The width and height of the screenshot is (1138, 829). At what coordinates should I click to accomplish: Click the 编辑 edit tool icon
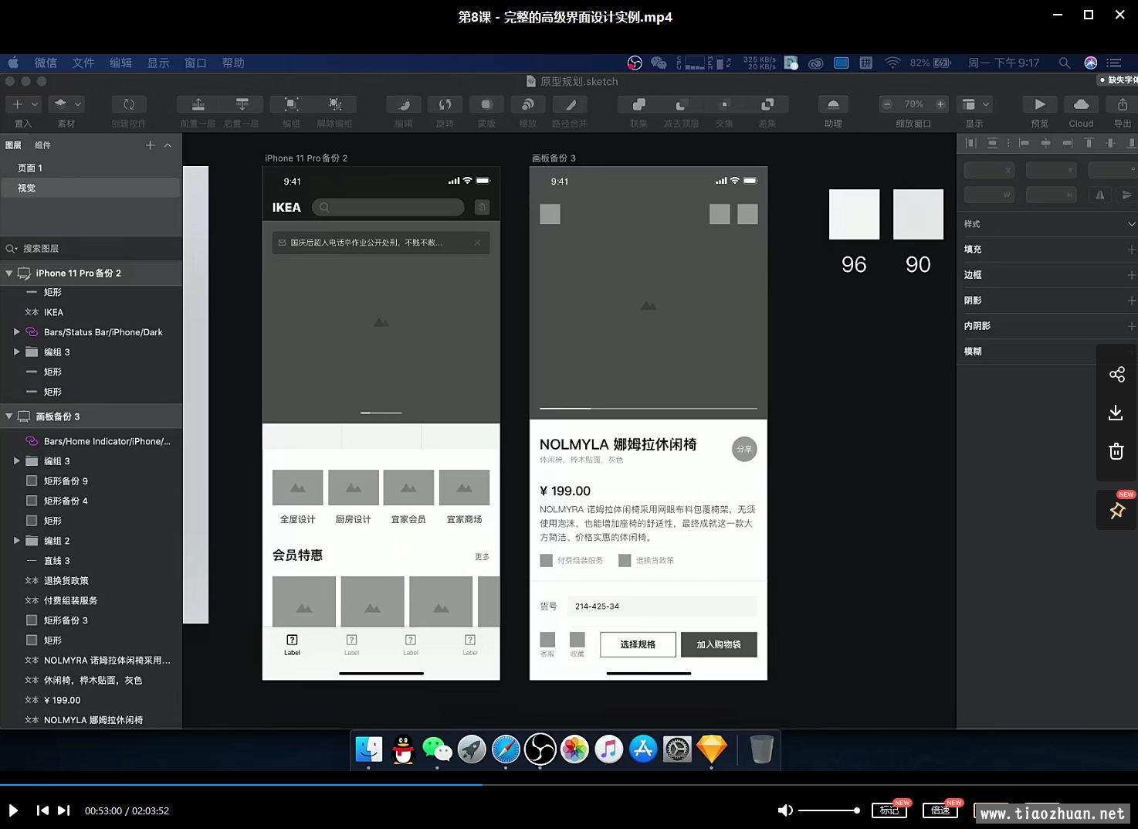pyautogui.click(x=404, y=104)
